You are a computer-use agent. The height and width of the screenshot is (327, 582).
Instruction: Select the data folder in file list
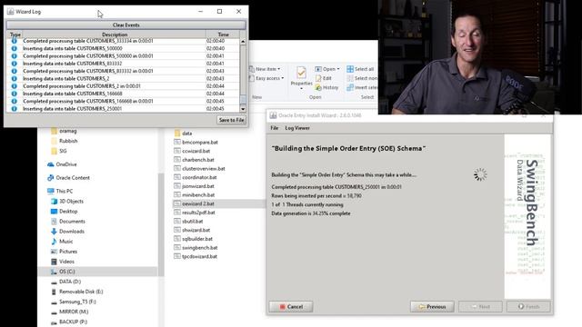183,134
